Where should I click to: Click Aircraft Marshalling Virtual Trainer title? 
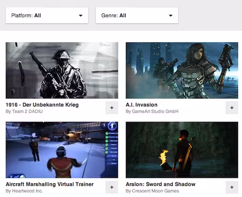[50, 184]
